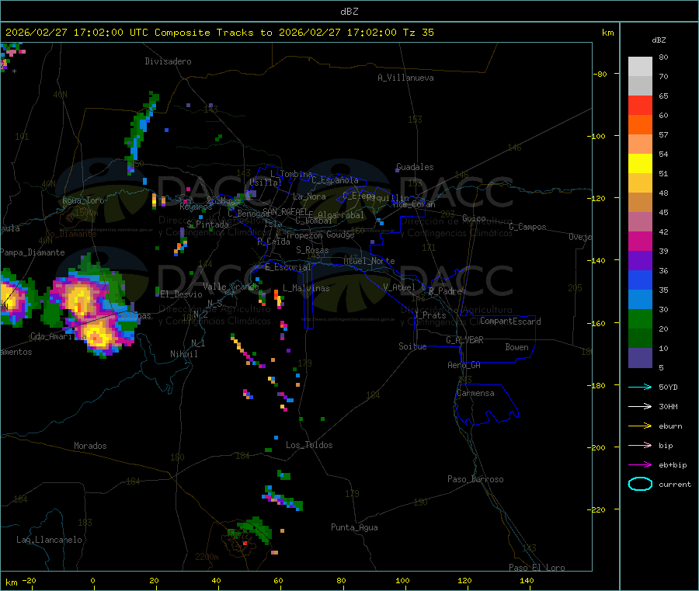Click the 'Lag.Llancanelo' map label
The height and width of the screenshot is (591, 699).
coord(50,540)
